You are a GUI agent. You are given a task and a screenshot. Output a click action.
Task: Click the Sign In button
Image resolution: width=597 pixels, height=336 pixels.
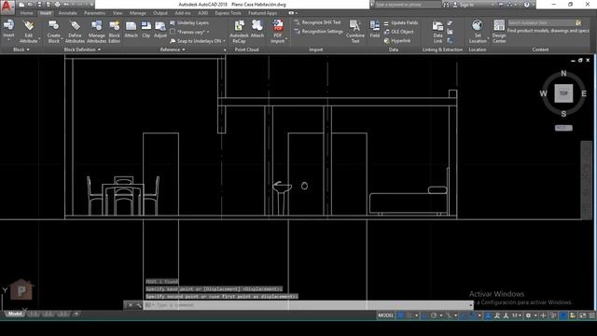pyautogui.click(x=464, y=5)
